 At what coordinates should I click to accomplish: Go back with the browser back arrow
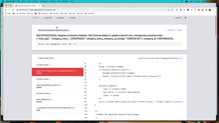(x=5, y=10)
